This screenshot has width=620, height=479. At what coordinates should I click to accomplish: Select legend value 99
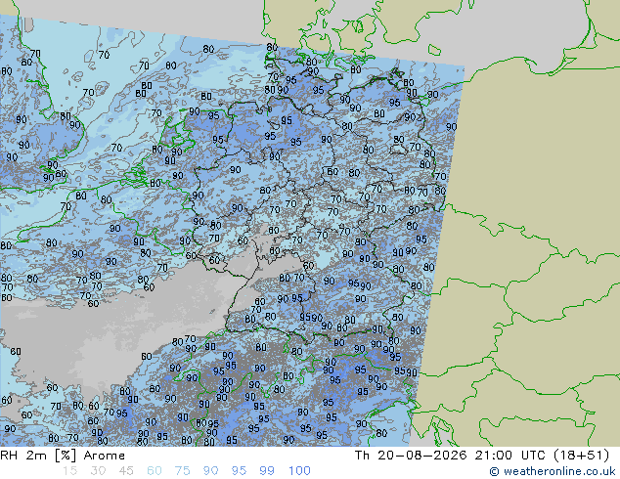267,471
